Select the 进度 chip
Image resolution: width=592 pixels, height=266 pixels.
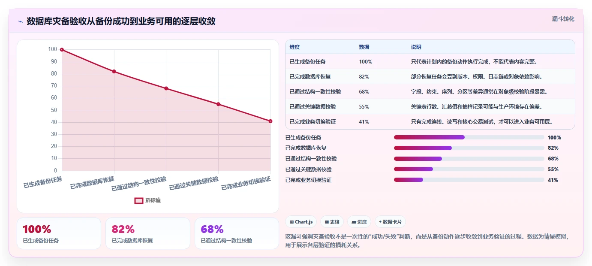tap(359, 222)
